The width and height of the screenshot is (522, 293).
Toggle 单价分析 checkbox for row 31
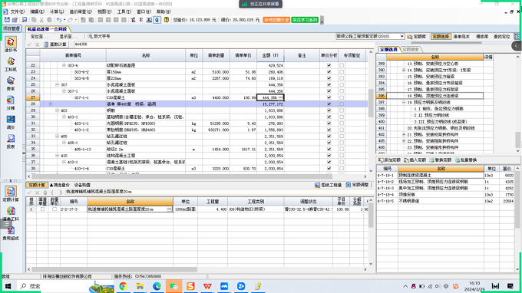(329, 123)
